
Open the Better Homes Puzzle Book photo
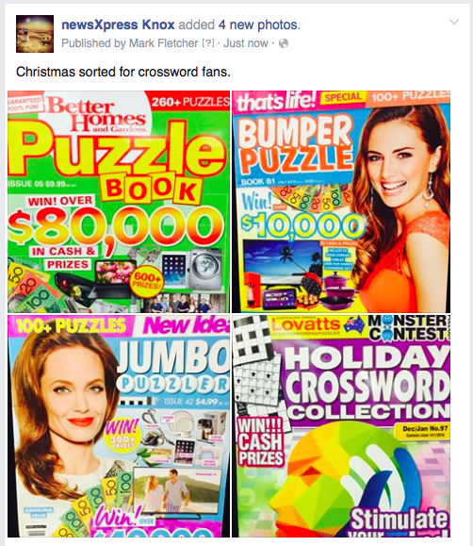coord(119,202)
